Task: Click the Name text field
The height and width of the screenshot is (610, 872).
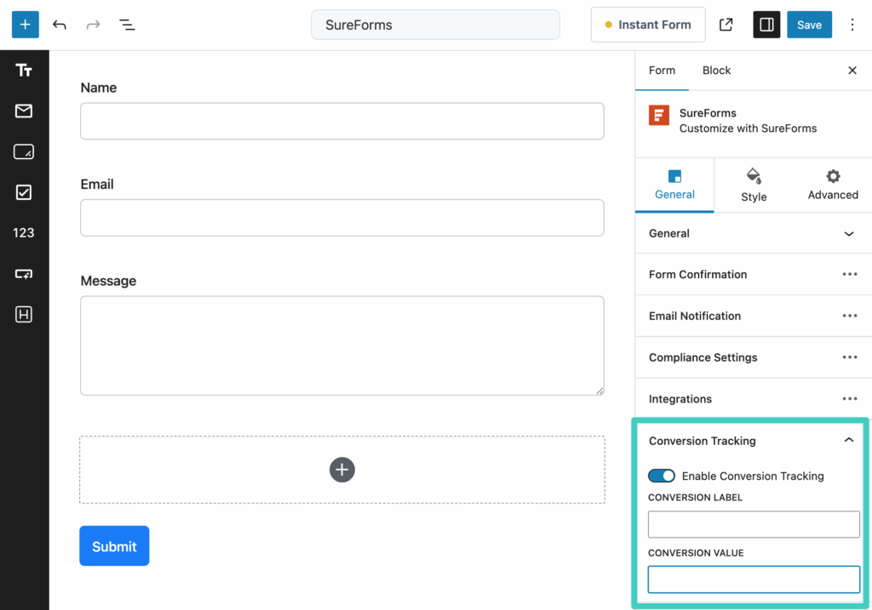Action: click(342, 121)
